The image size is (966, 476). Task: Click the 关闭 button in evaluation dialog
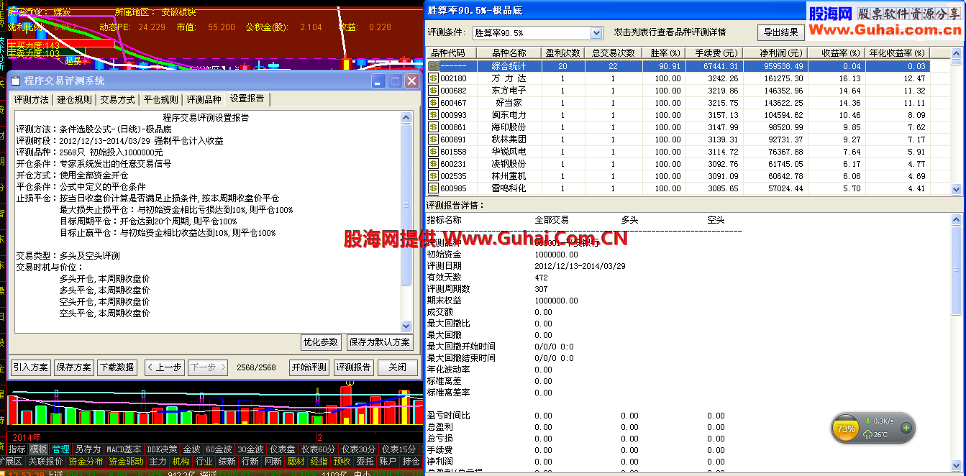397,367
